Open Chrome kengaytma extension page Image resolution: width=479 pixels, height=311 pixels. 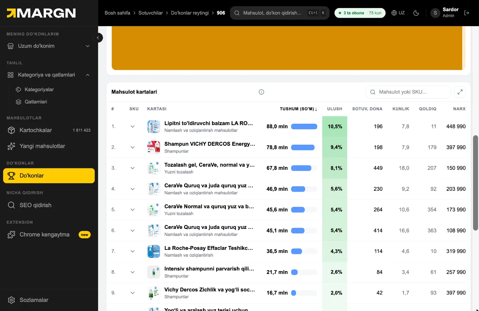49,234
